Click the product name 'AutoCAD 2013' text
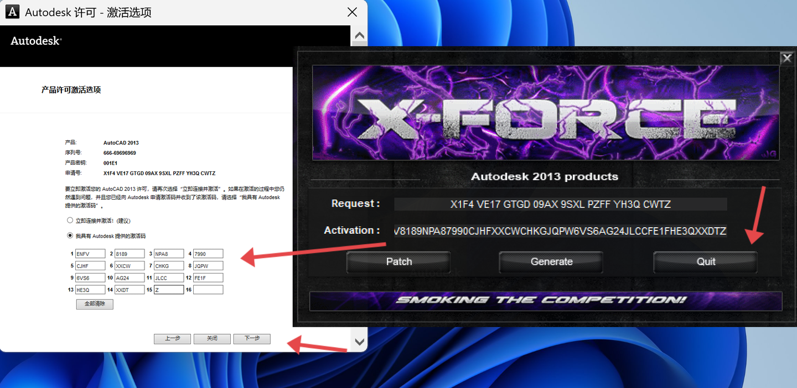Image resolution: width=797 pixels, height=388 pixels. [x=121, y=143]
